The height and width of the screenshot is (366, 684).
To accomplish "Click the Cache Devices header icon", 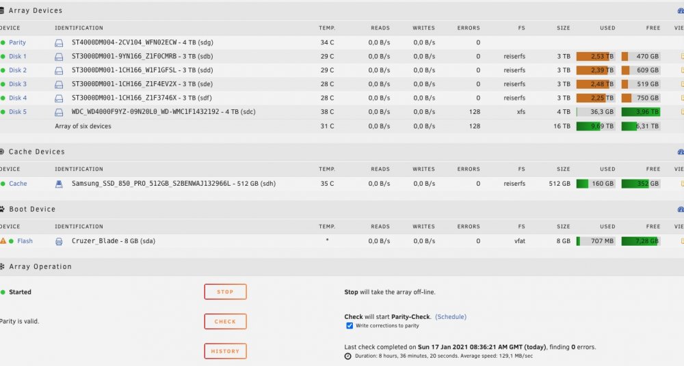I will tap(2, 152).
